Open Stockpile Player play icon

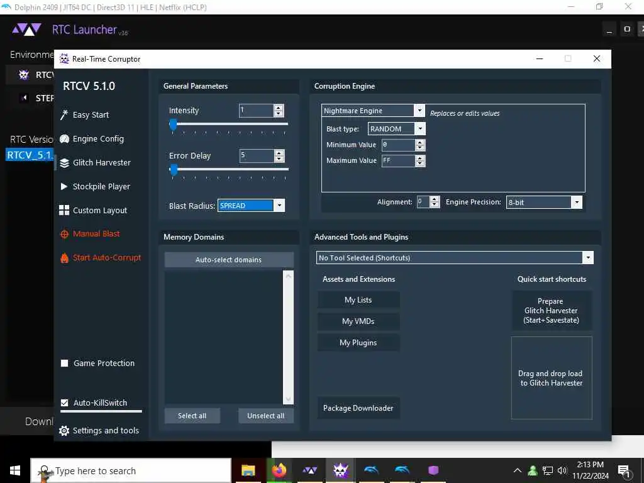pyautogui.click(x=64, y=186)
